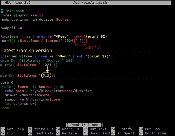Click the "Read 16 lines" status message
Viewport: 175px width, 136px height.
[x=84, y=125]
